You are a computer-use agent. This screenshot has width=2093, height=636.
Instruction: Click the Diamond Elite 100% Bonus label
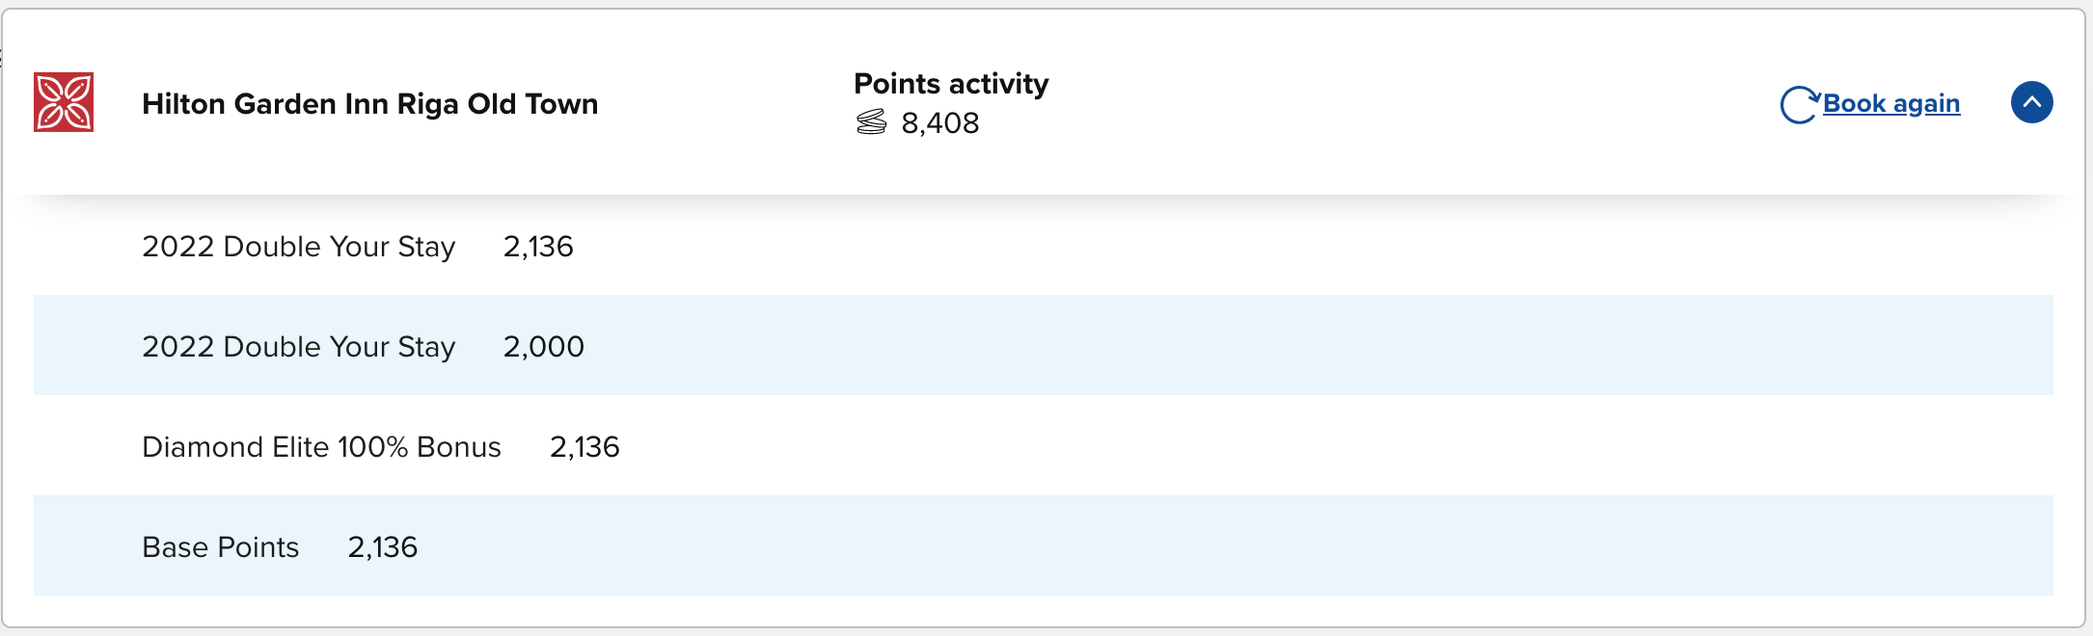[321, 447]
